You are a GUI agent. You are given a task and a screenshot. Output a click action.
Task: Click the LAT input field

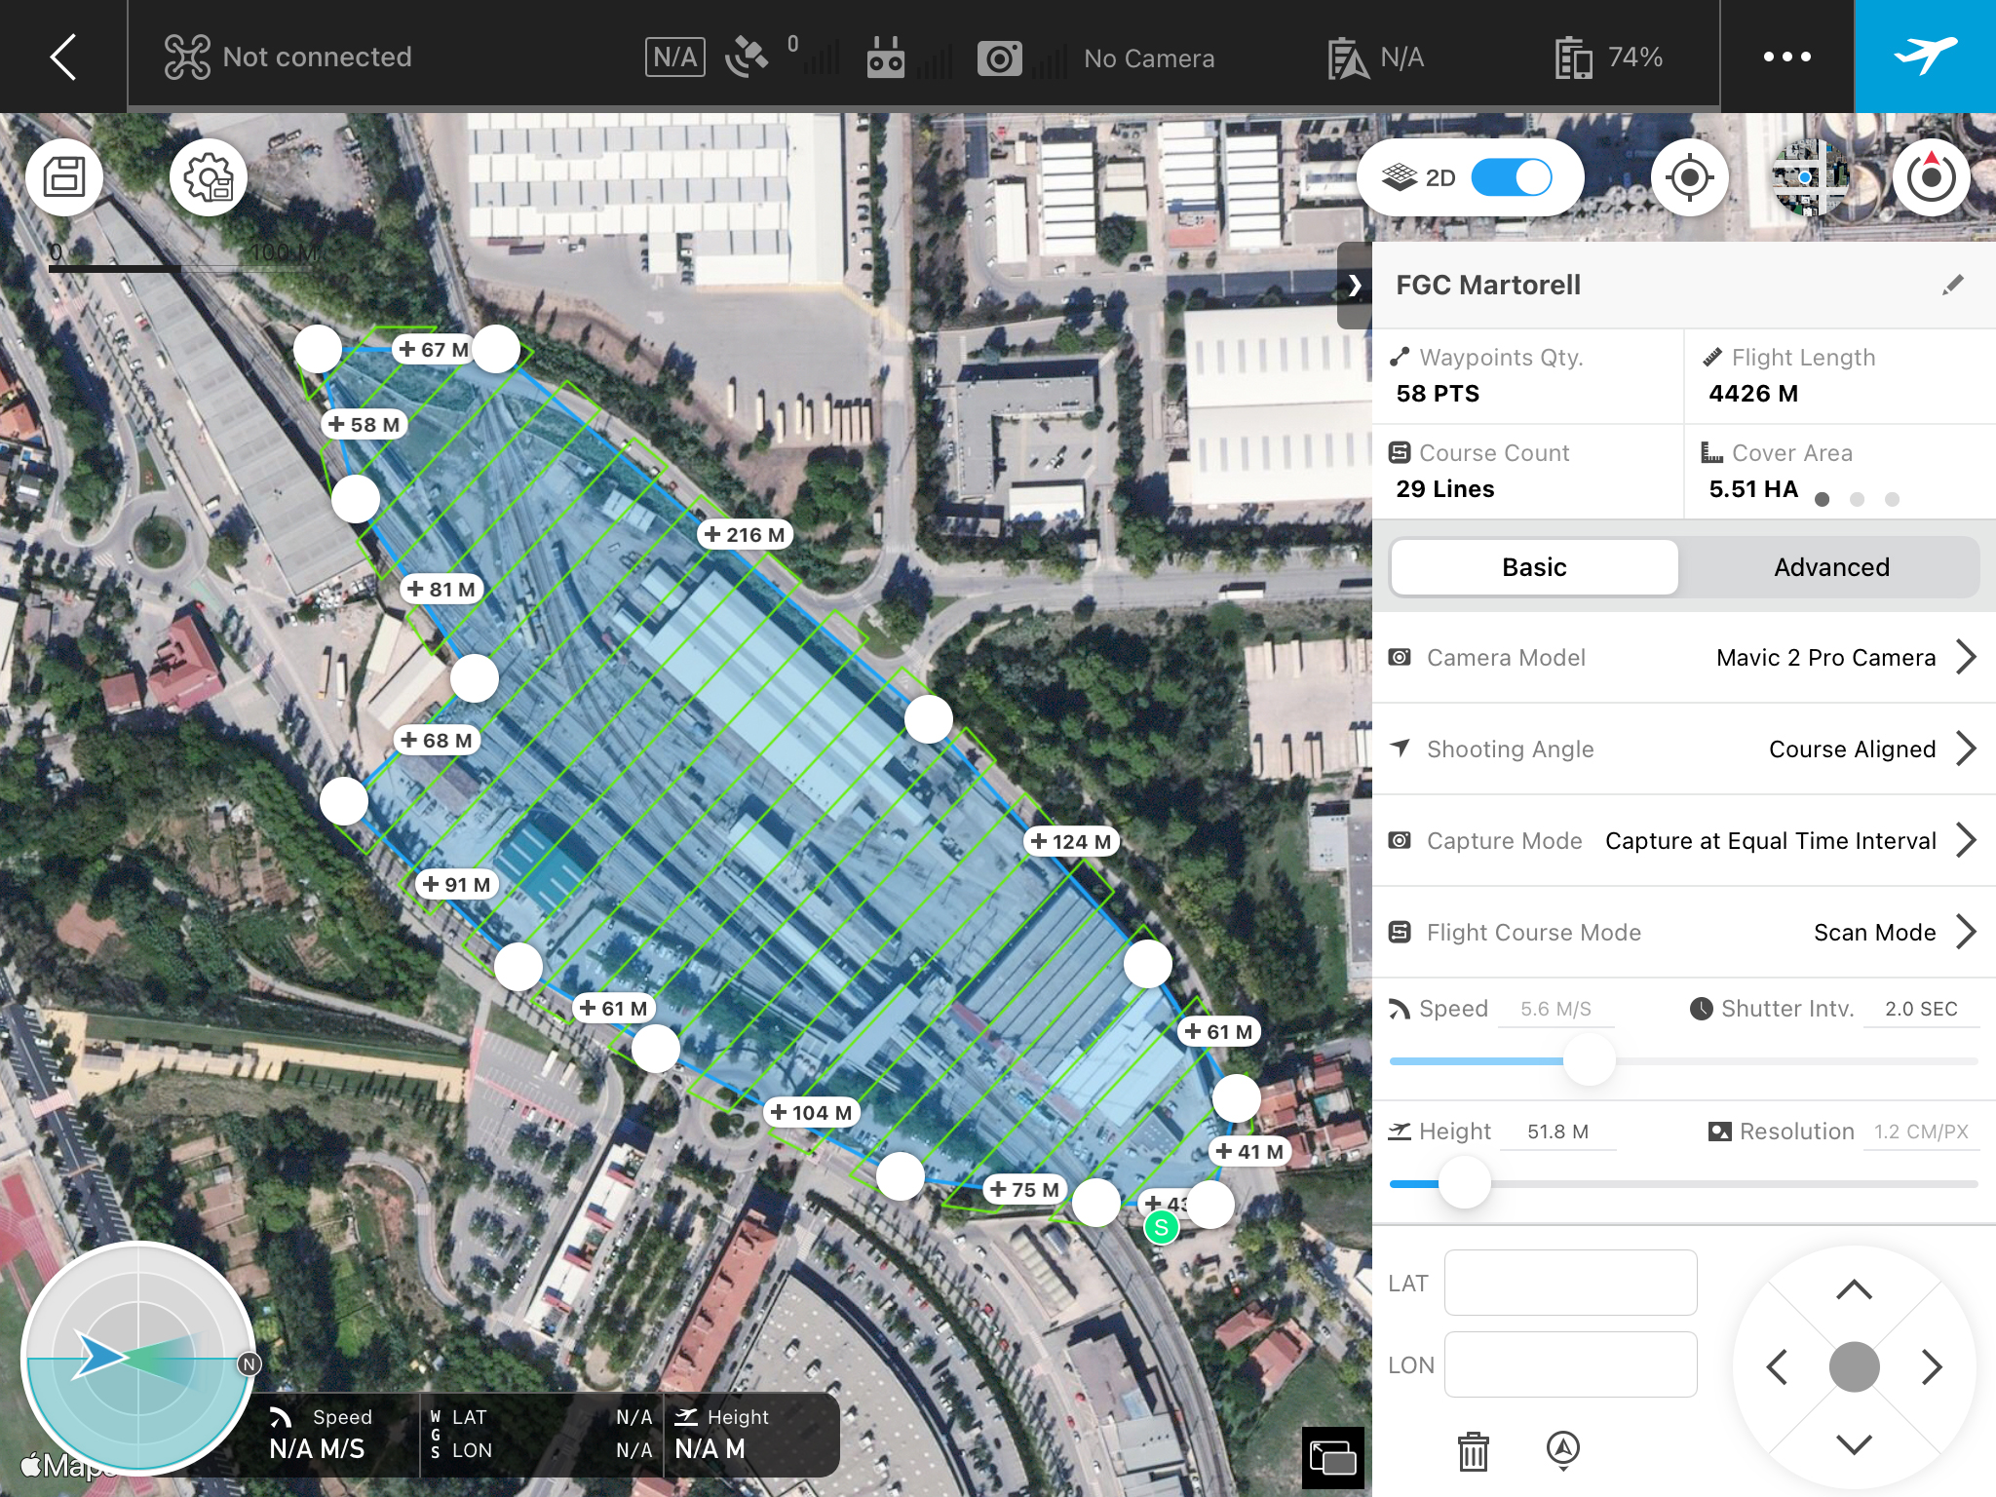1570,1284
